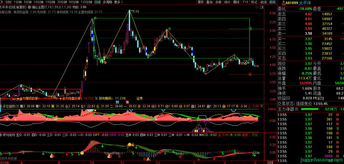Click the 买四 bid volume 23037
Viewport: 344px width, 164px height.
[x=327, y=53]
